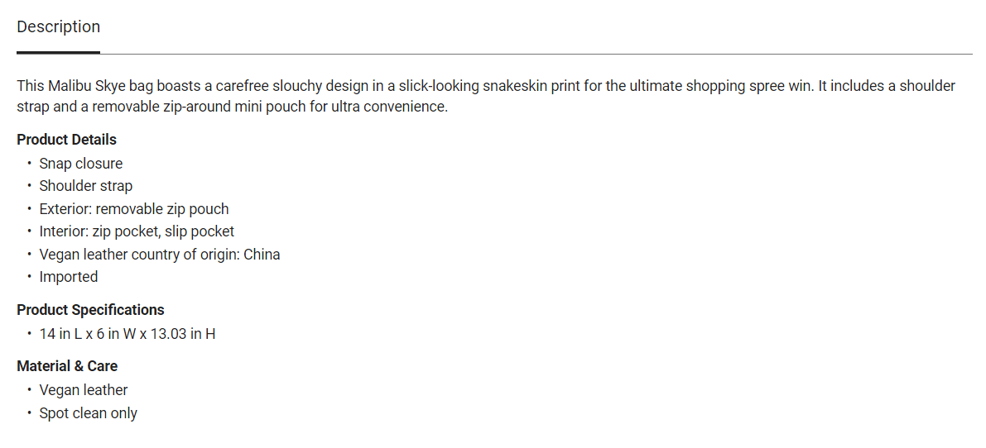Select the Shoulder strap bullet text
This screenshot has width=986, height=448.
tap(85, 186)
